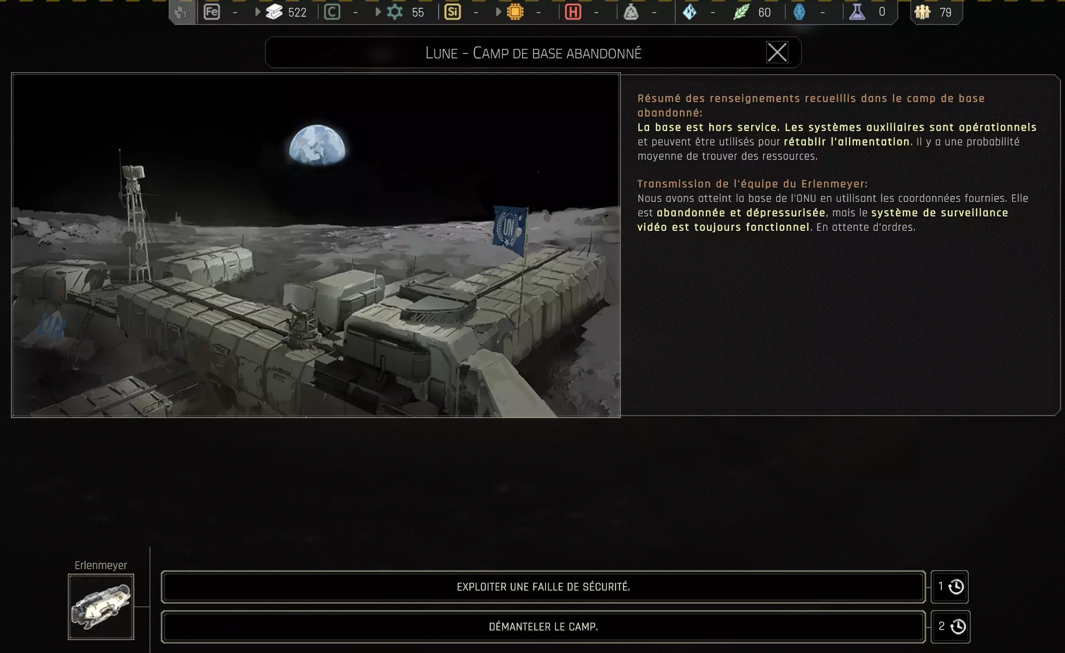Click the arrow between iron and metal

pos(258,12)
